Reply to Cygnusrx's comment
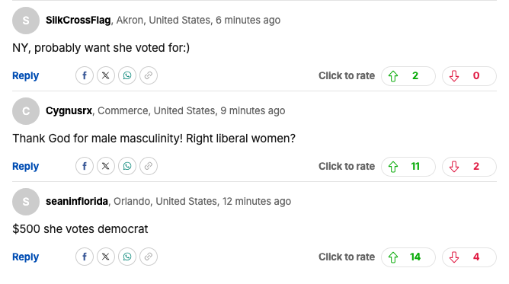 (x=26, y=166)
